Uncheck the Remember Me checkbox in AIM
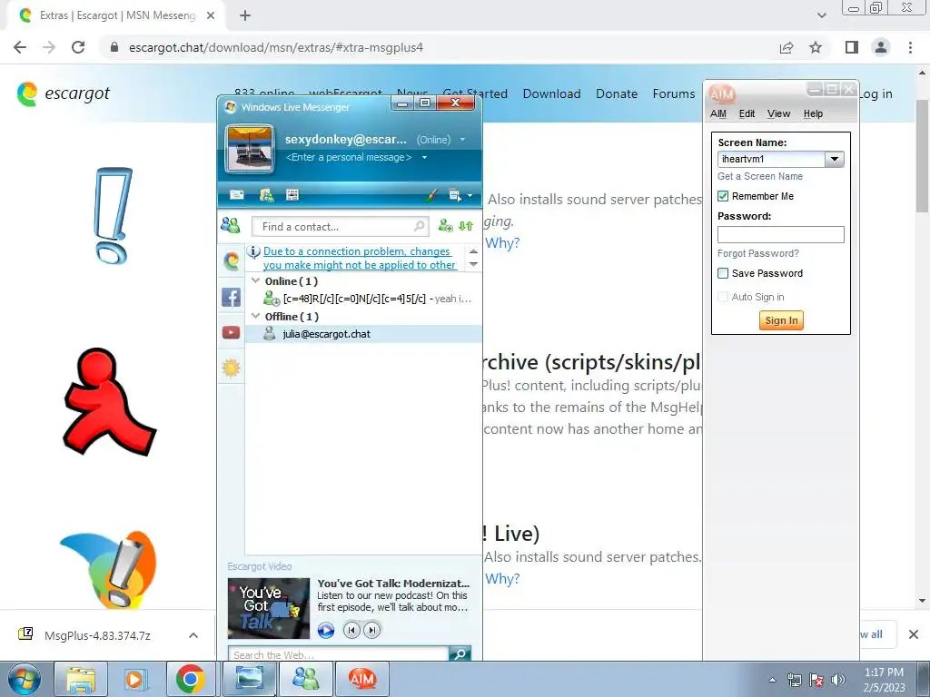This screenshot has width=930, height=697. [723, 196]
